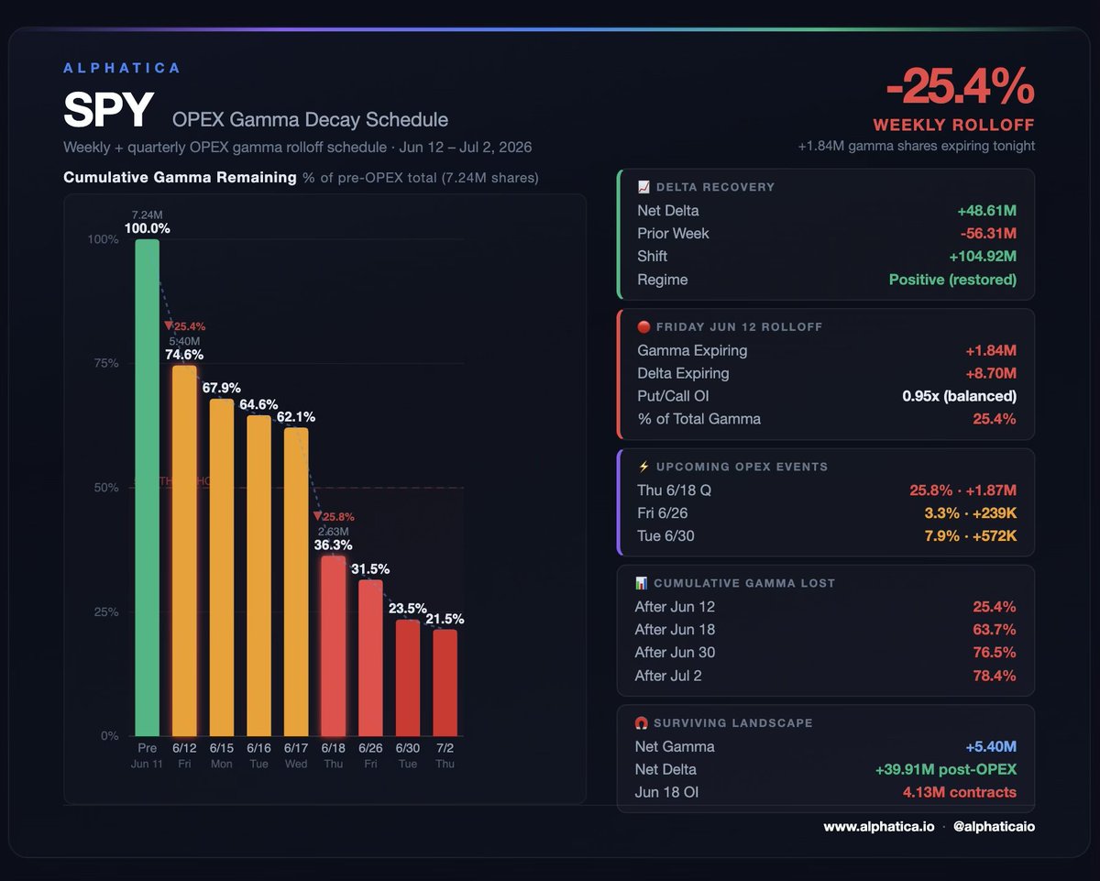Click the 4.13M contracts value

coord(961,792)
